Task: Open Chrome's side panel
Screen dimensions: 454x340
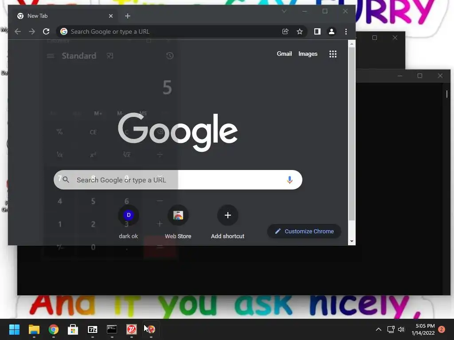Action: pyautogui.click(x=317, y=31)
